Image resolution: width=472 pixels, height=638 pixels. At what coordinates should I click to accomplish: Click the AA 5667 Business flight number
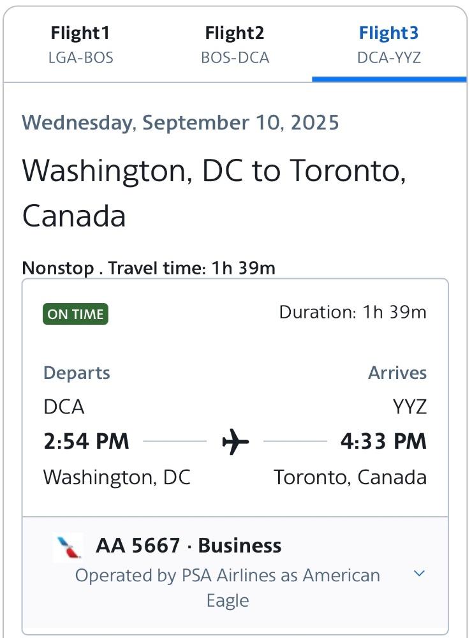[x=188, y=545]
